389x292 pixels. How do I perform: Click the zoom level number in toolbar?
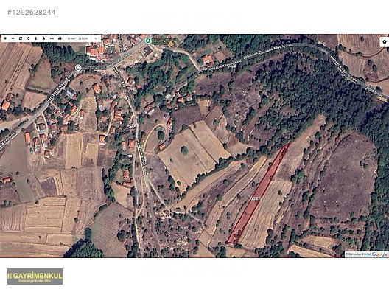pyautogui.click(x=96, y=38)
